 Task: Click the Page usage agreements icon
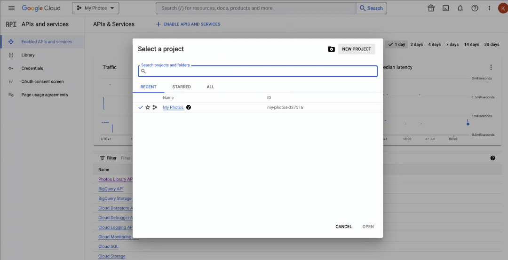coord(11,95)
